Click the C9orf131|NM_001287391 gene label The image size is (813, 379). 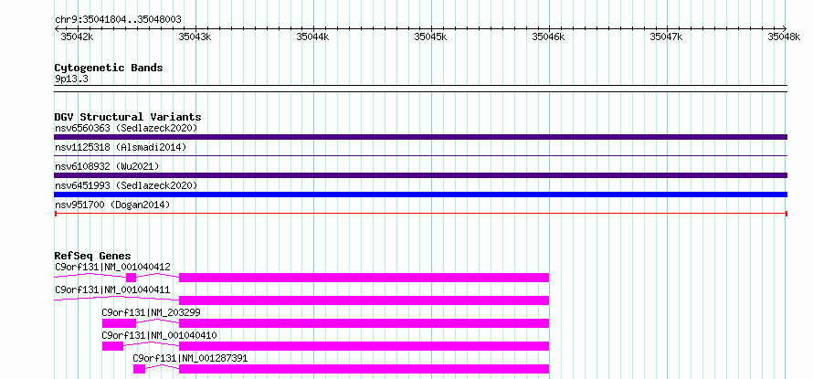190,358
